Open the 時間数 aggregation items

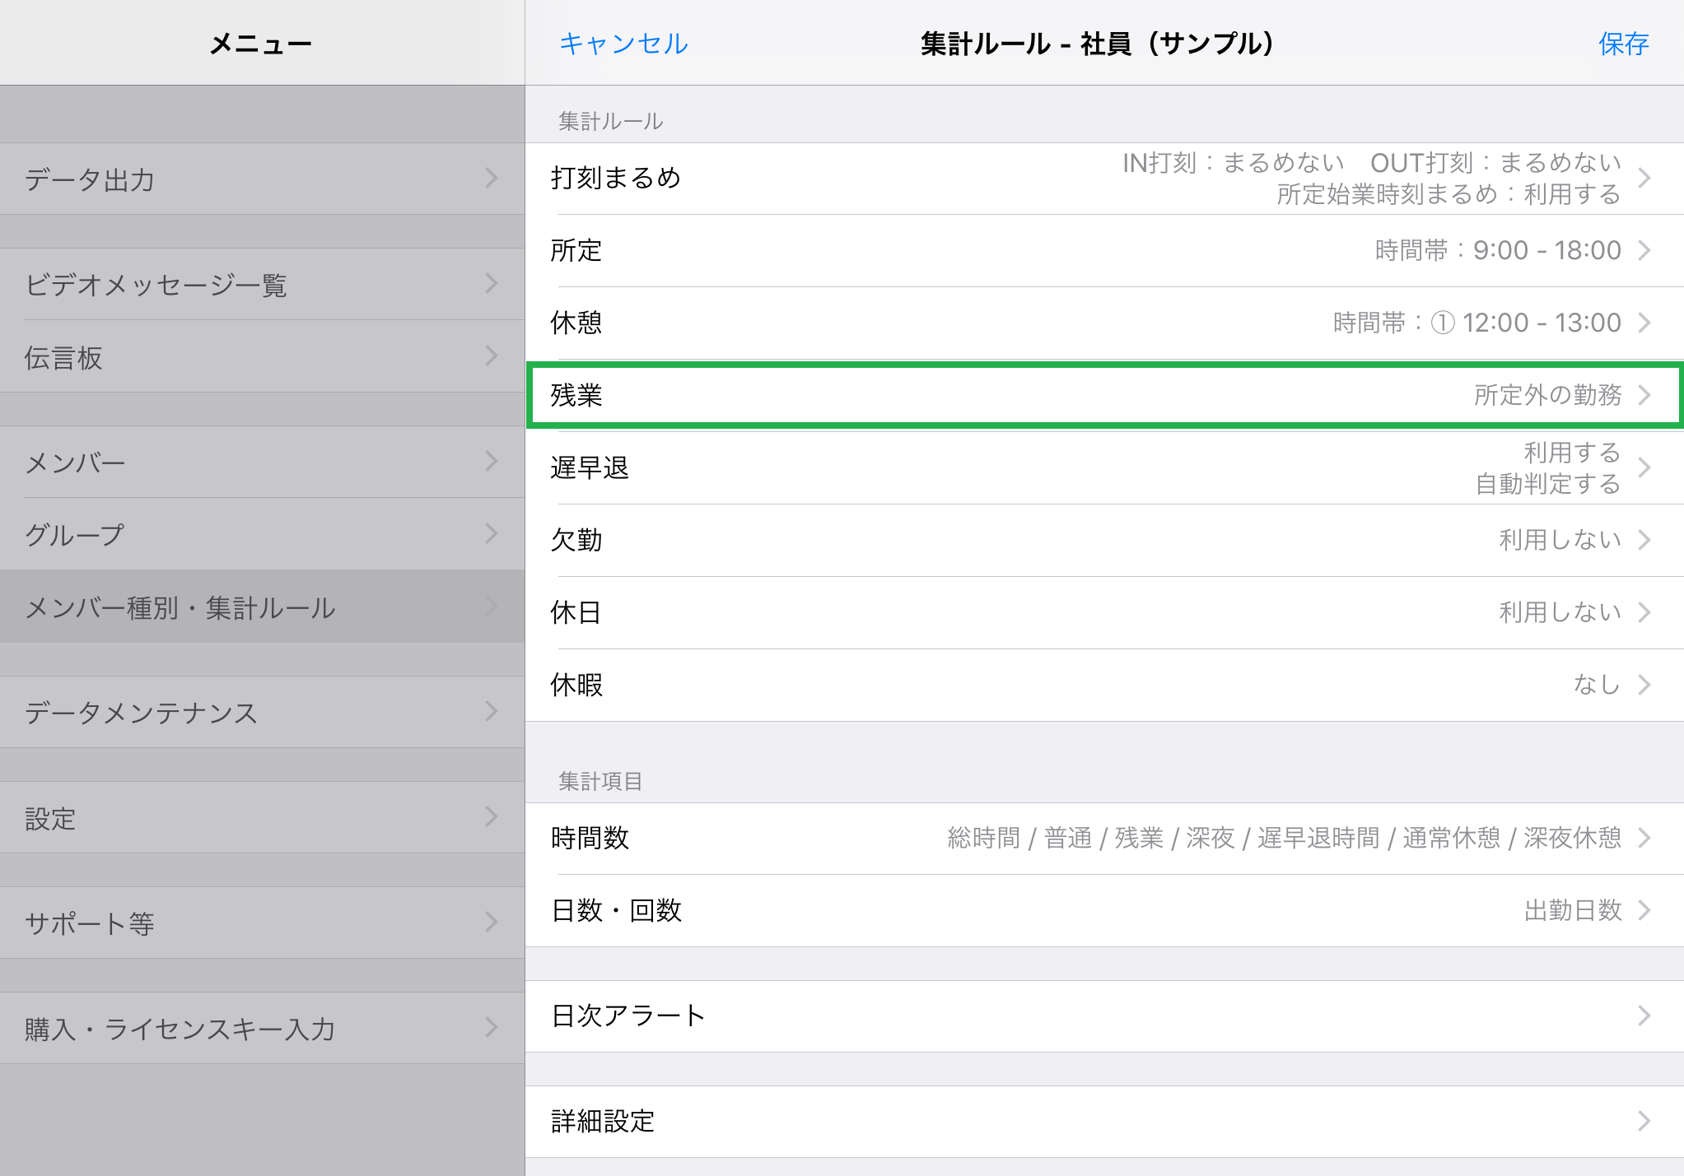(1104, 839)
